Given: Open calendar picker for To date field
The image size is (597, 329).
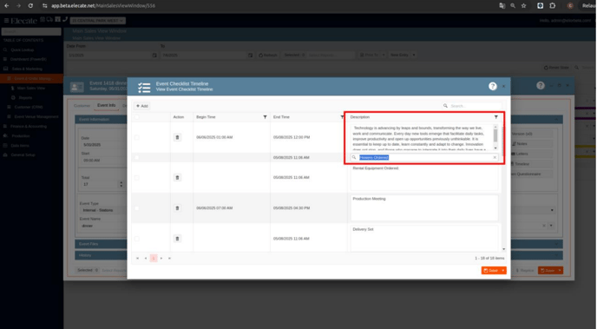Looking at the screenshot, I should point(250,56).
